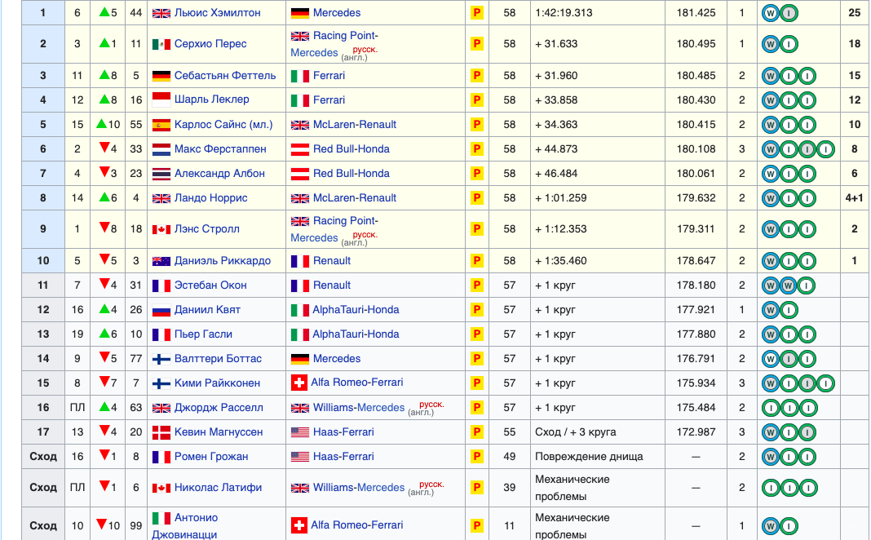This screenshot has height=540, width=871.
Task: Click the German flag in Хэмилтон's Mercedes cell
Action: click(300, 13)
